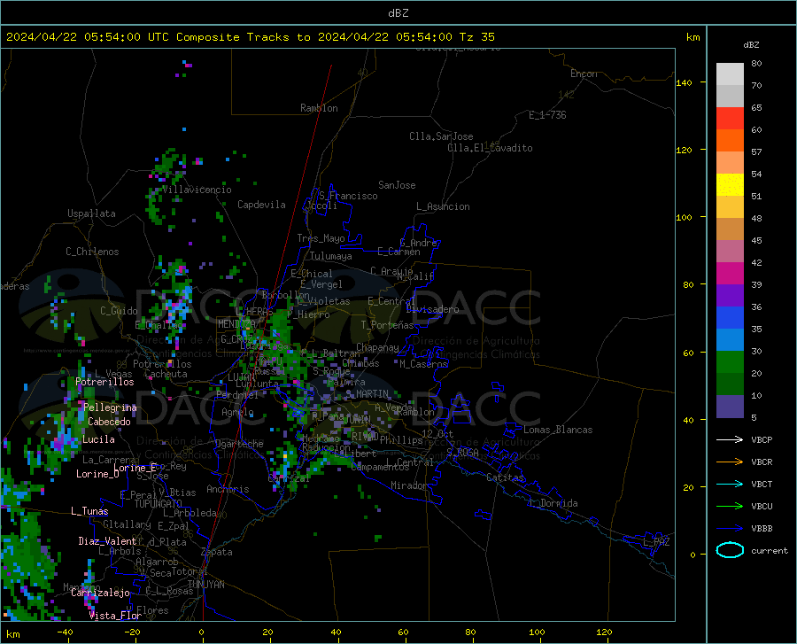Click the white VBCP arrow legend icon
The height and width of the screenshot is (644, 797).
730,439
